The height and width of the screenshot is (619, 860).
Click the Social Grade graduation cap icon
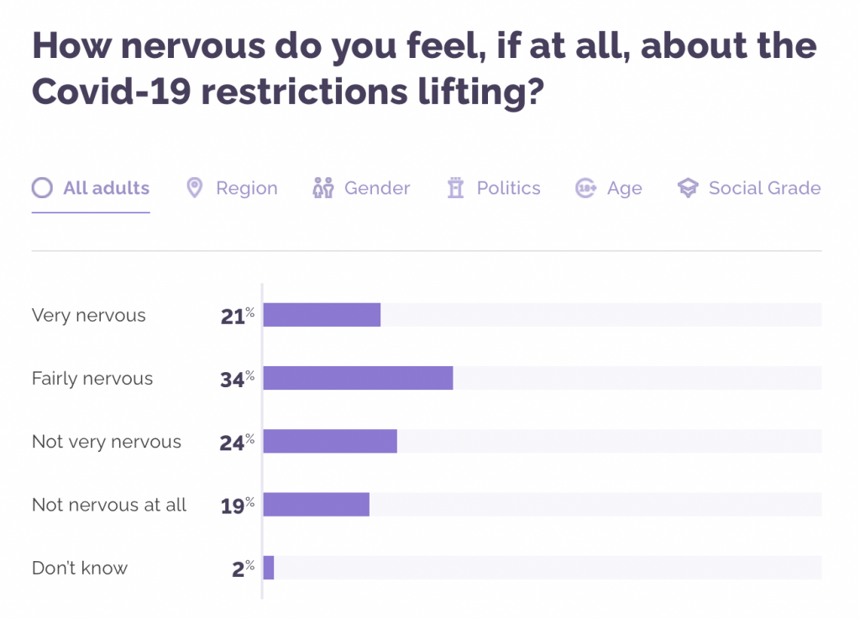click(x=688, y=188)
